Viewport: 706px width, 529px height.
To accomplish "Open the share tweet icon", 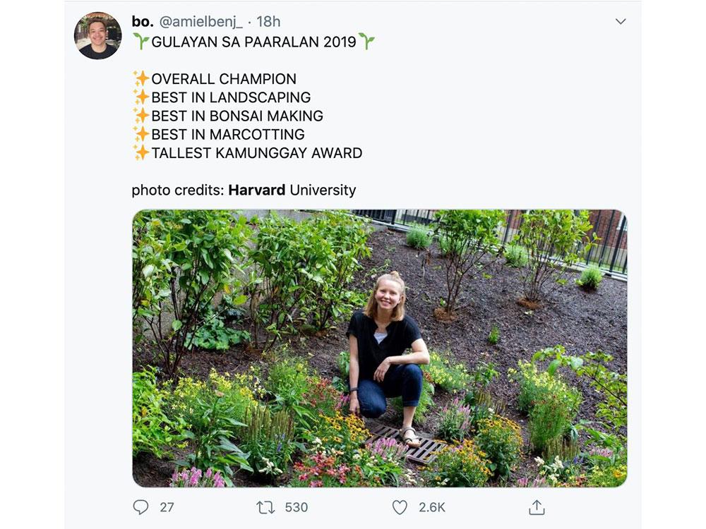I will pyautogui.click(x=537, y=507).
